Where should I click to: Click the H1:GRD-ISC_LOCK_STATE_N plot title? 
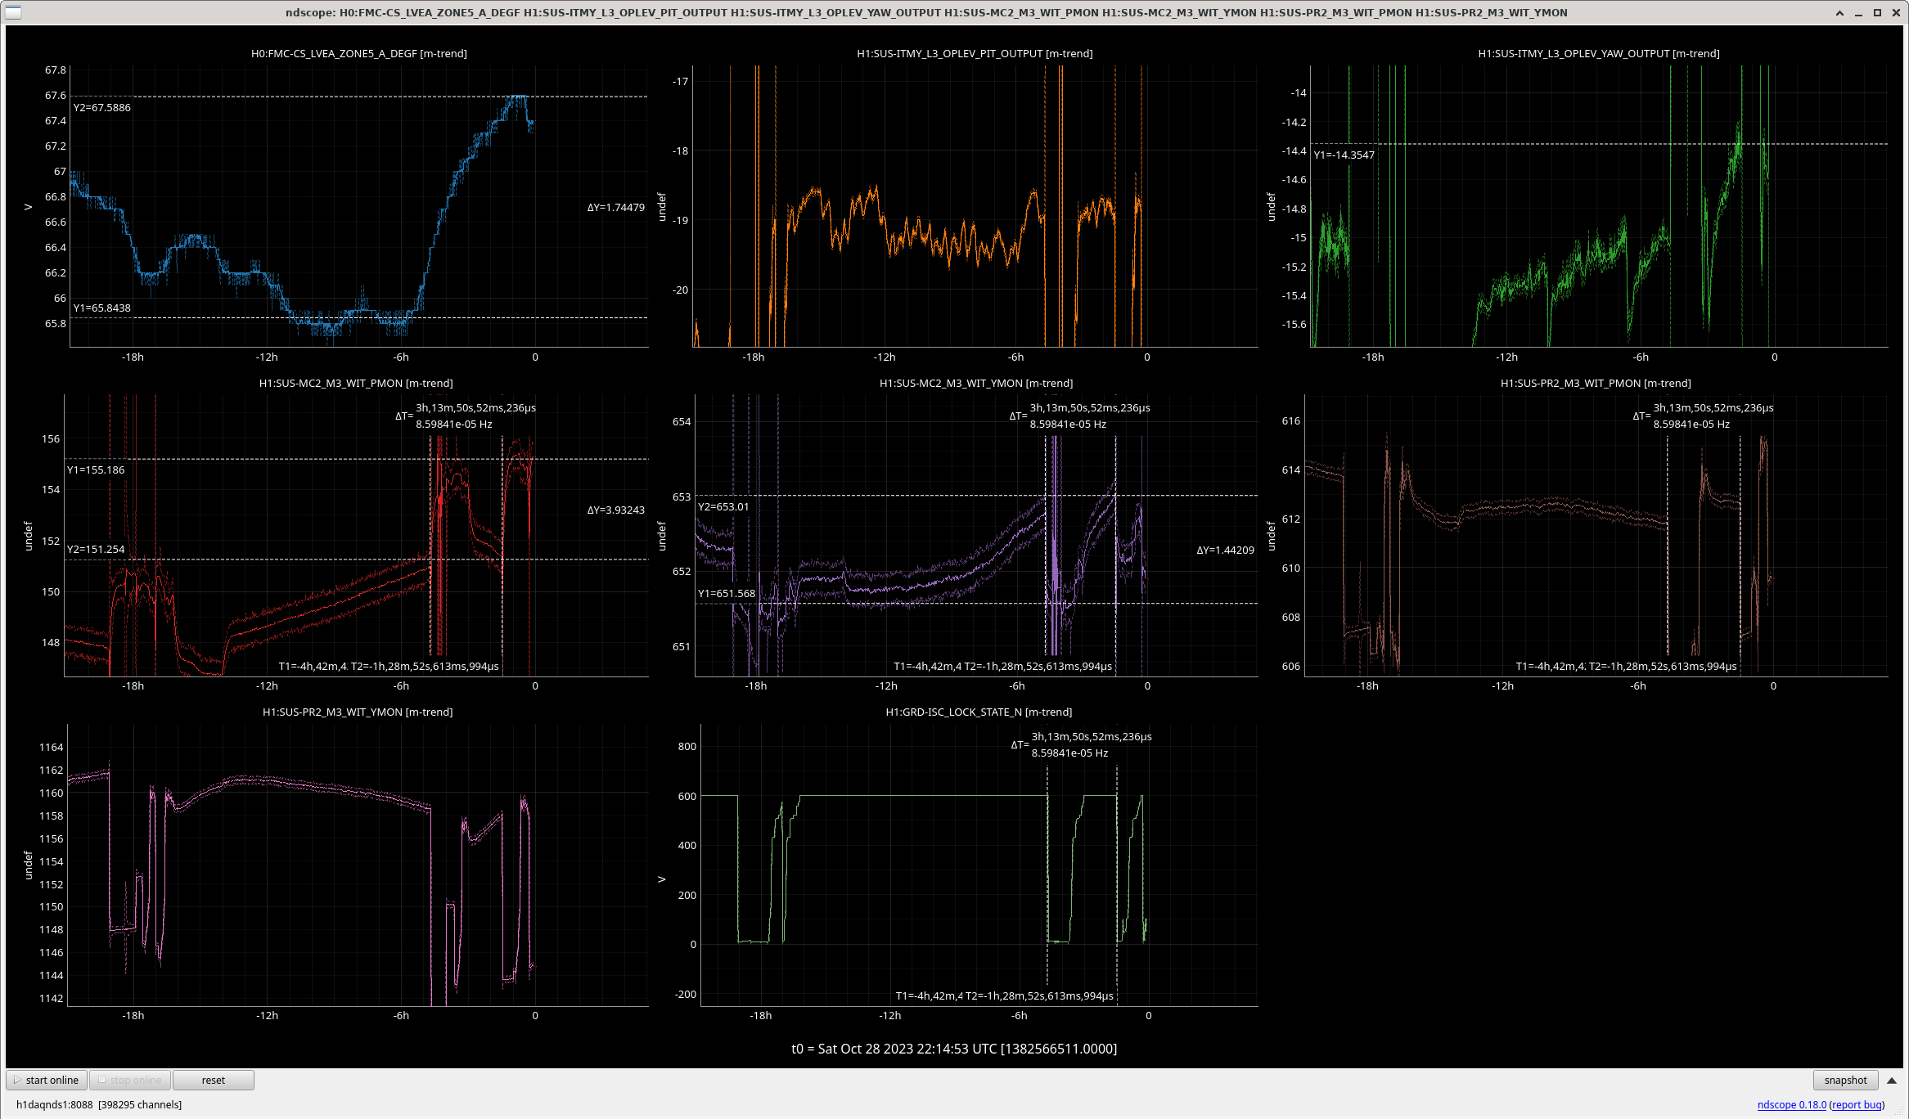tap(978, 712)
